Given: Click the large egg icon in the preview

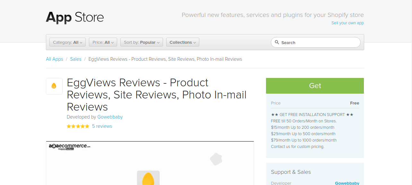Looking at the screenshot, I should point(148,178).
